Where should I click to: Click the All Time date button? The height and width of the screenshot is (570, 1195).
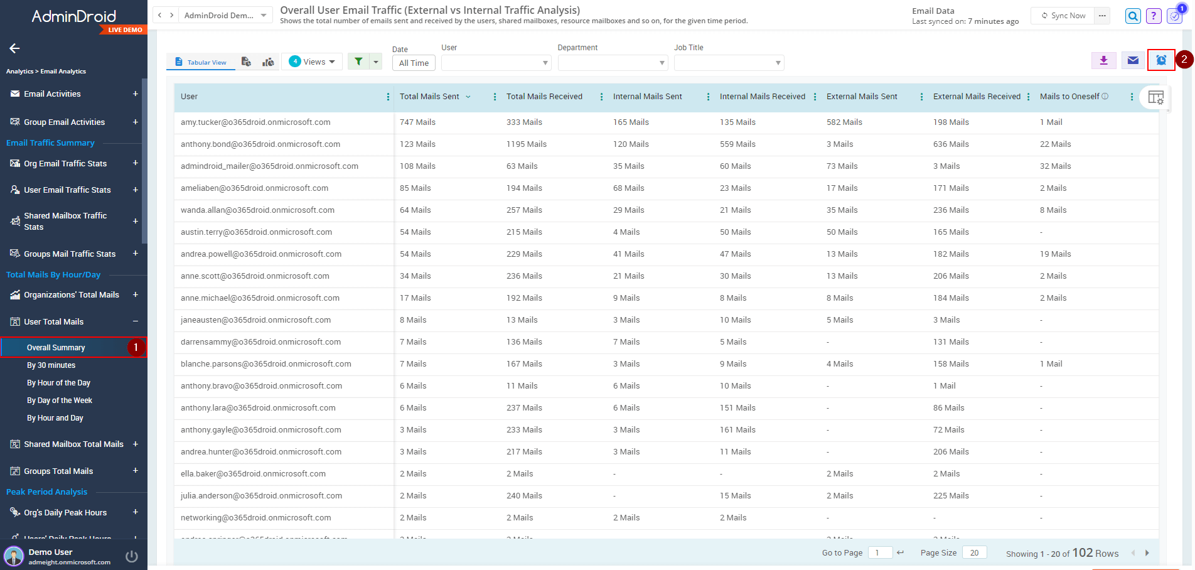pyautogui.click(x=414, y=63)
